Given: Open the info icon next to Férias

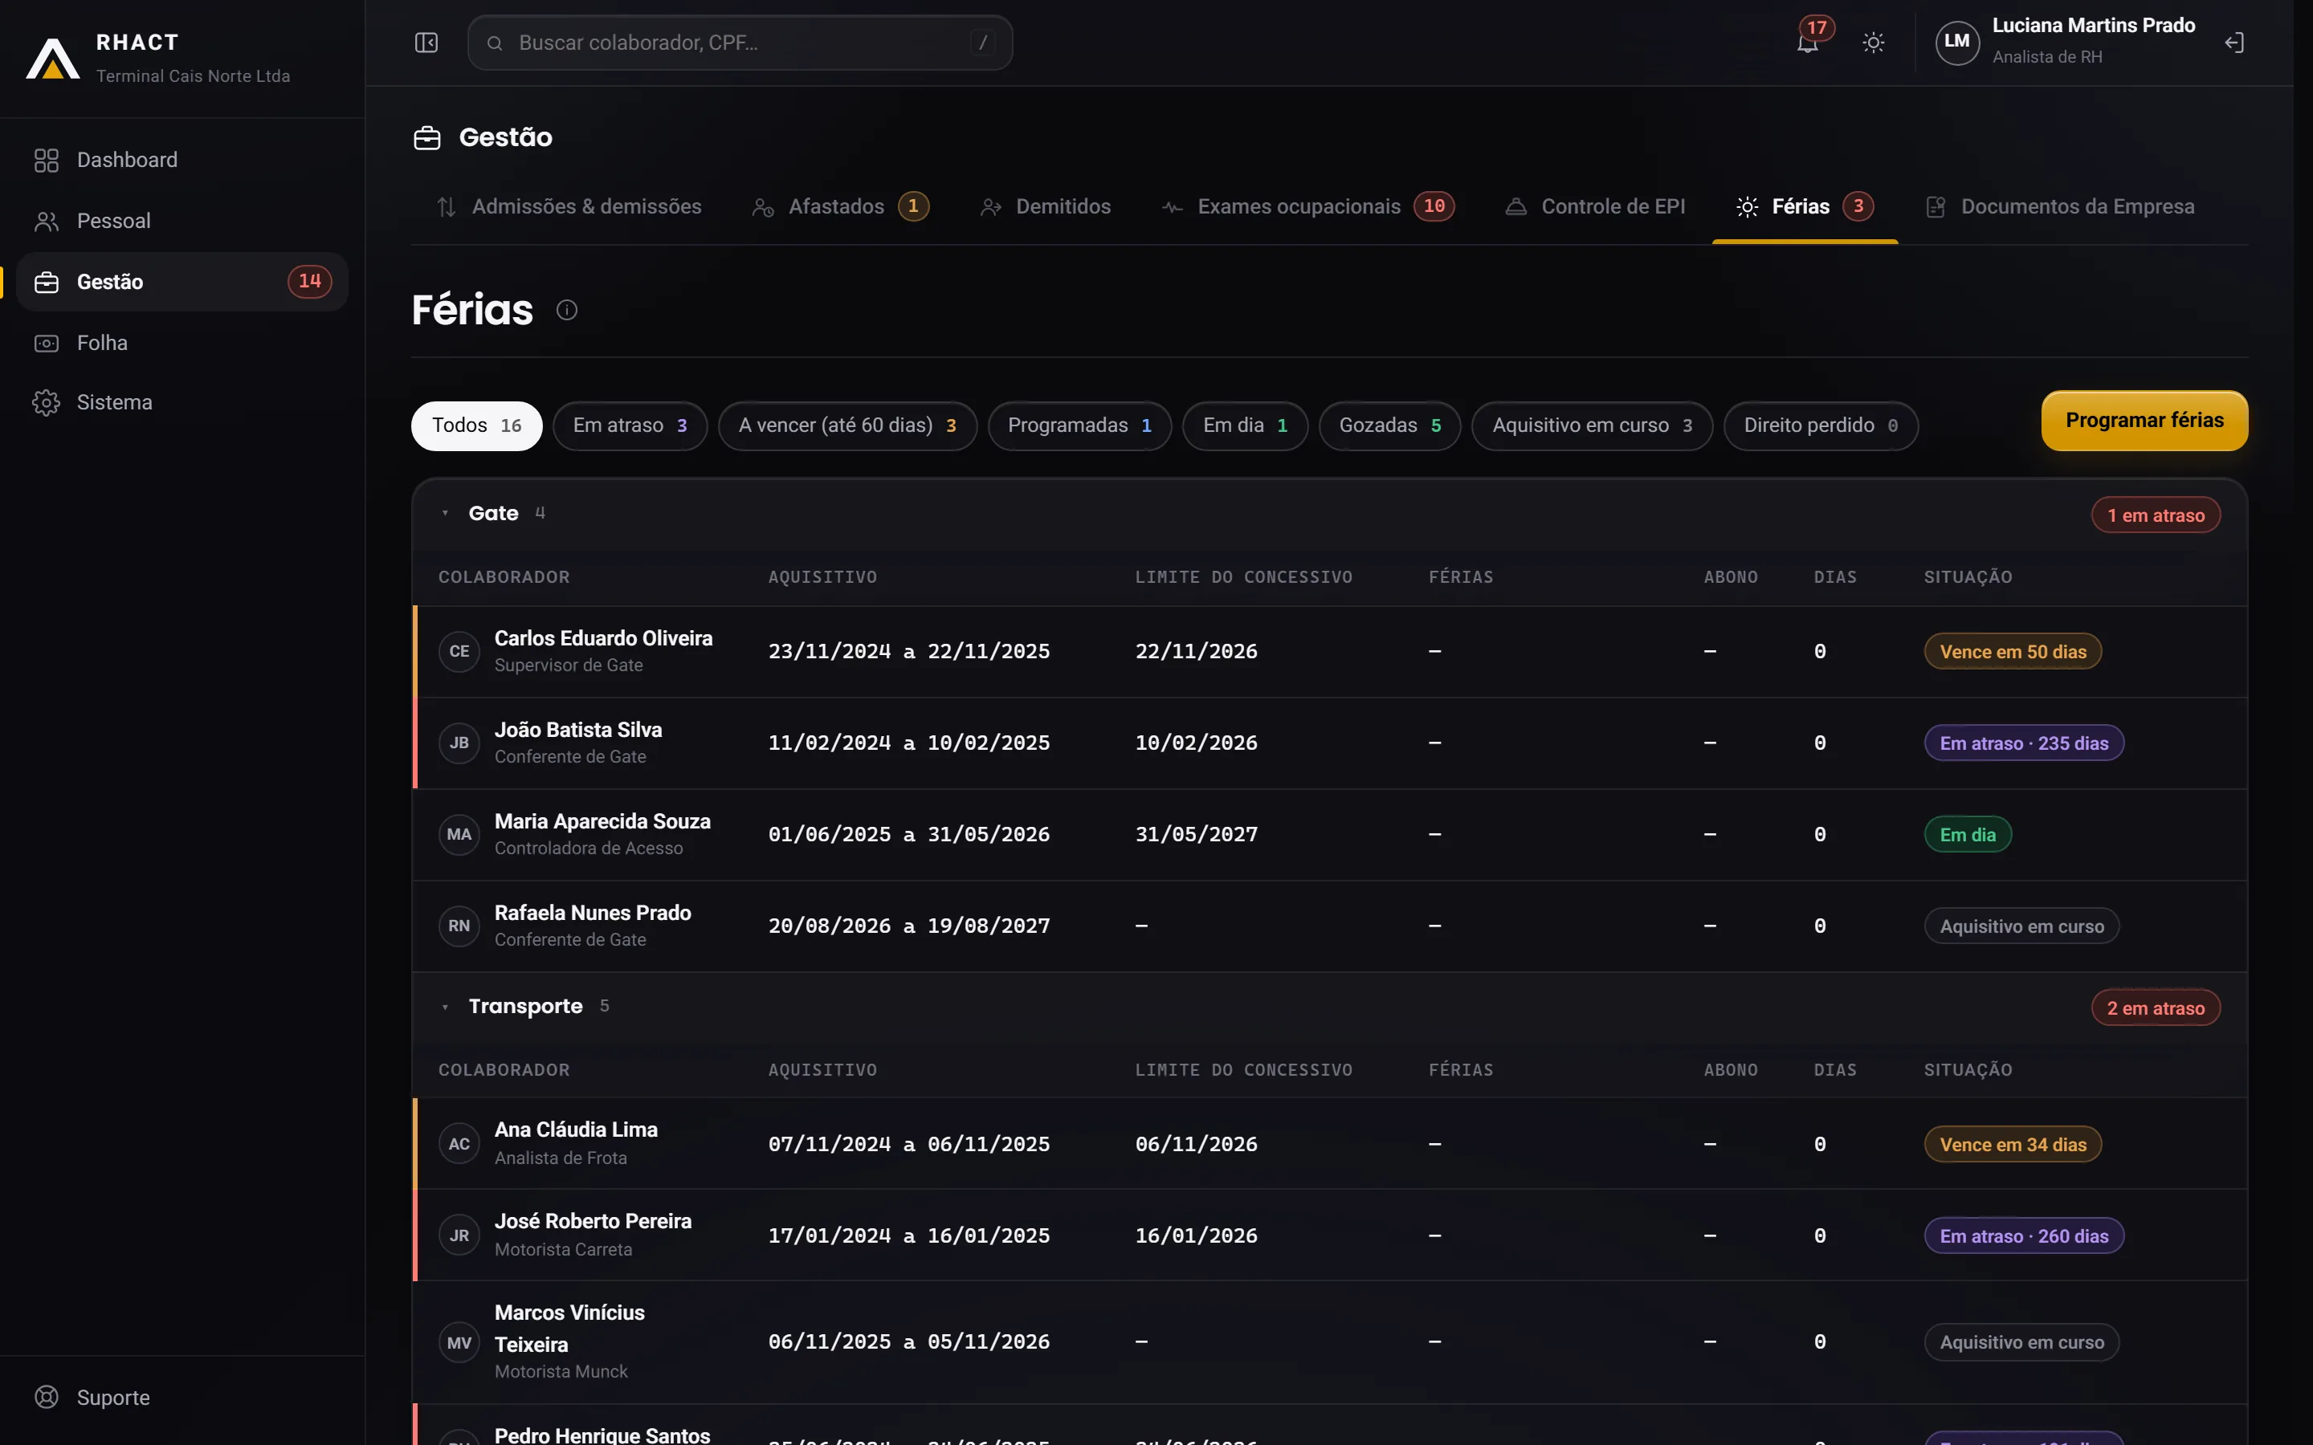Looking at the screenshot, I should click(567, 310).
